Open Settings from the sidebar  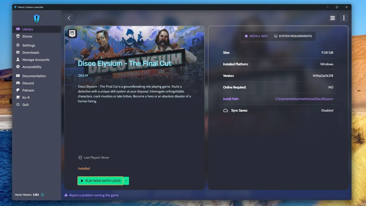[x=37, y=45]
